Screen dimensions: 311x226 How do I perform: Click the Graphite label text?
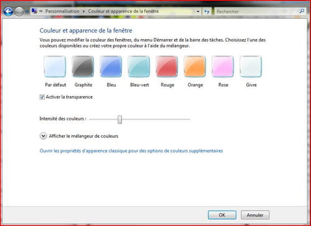point(83,85)
